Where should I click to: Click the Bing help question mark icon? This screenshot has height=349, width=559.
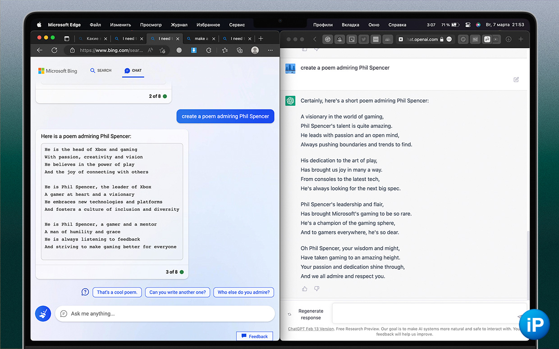[85, 292]
